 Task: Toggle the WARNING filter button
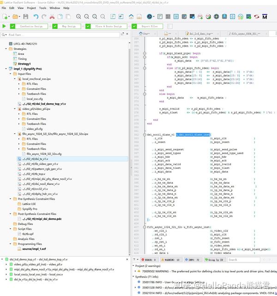[x=170, y=260]
